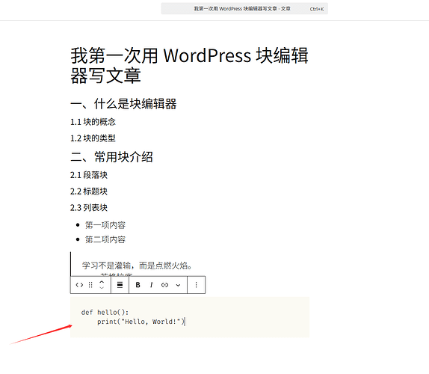Viewport: 429px width, 374px height.
Task: Select heading "一、什么是块编辑器"
Action: [123, 104]
